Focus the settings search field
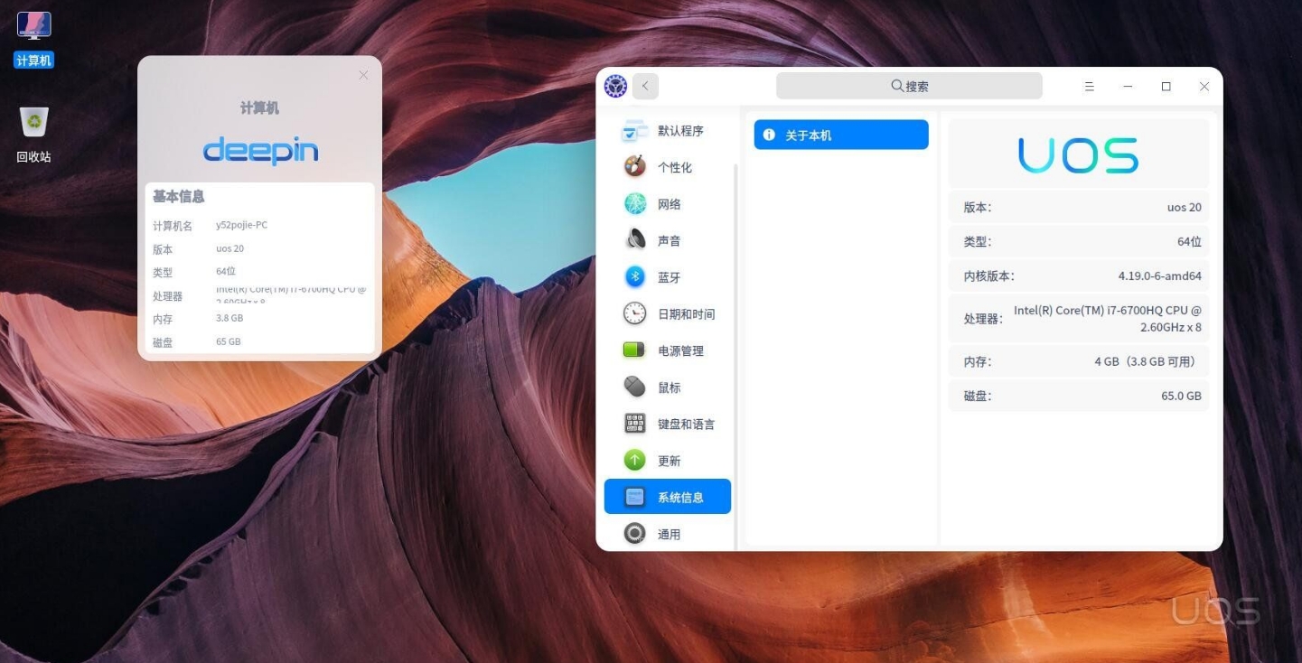This screenshot has height=663, width=1302. tap(909, 86)
